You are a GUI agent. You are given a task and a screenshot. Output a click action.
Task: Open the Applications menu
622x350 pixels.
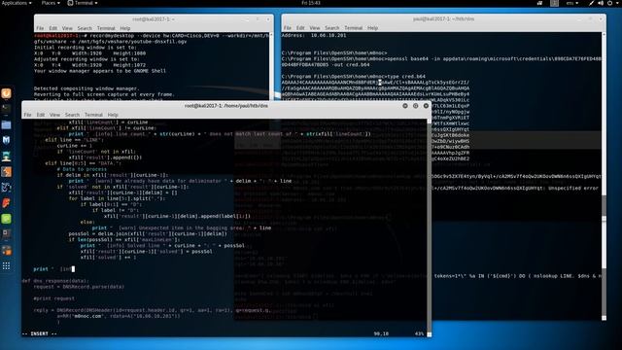[16, 3]
